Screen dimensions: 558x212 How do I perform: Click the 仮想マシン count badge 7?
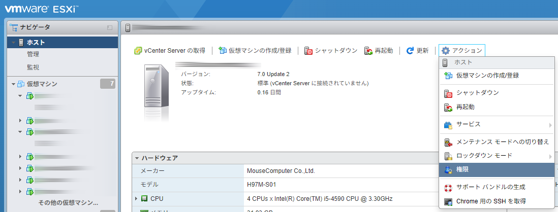(108, 84)
